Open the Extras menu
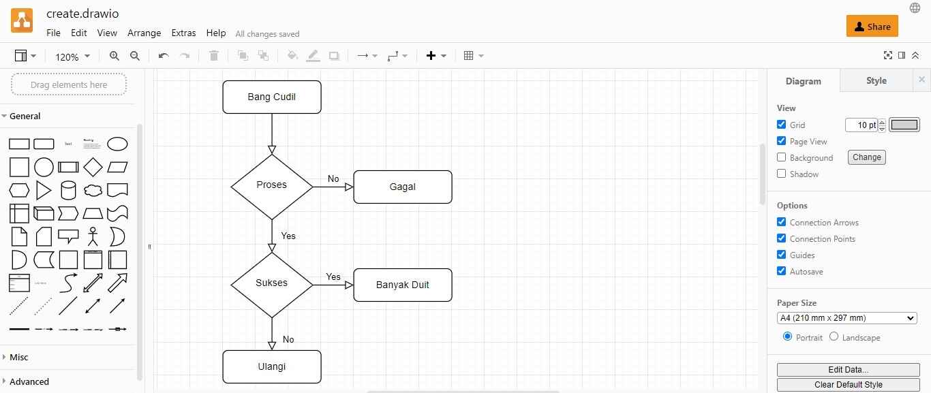 pos(183,33)
